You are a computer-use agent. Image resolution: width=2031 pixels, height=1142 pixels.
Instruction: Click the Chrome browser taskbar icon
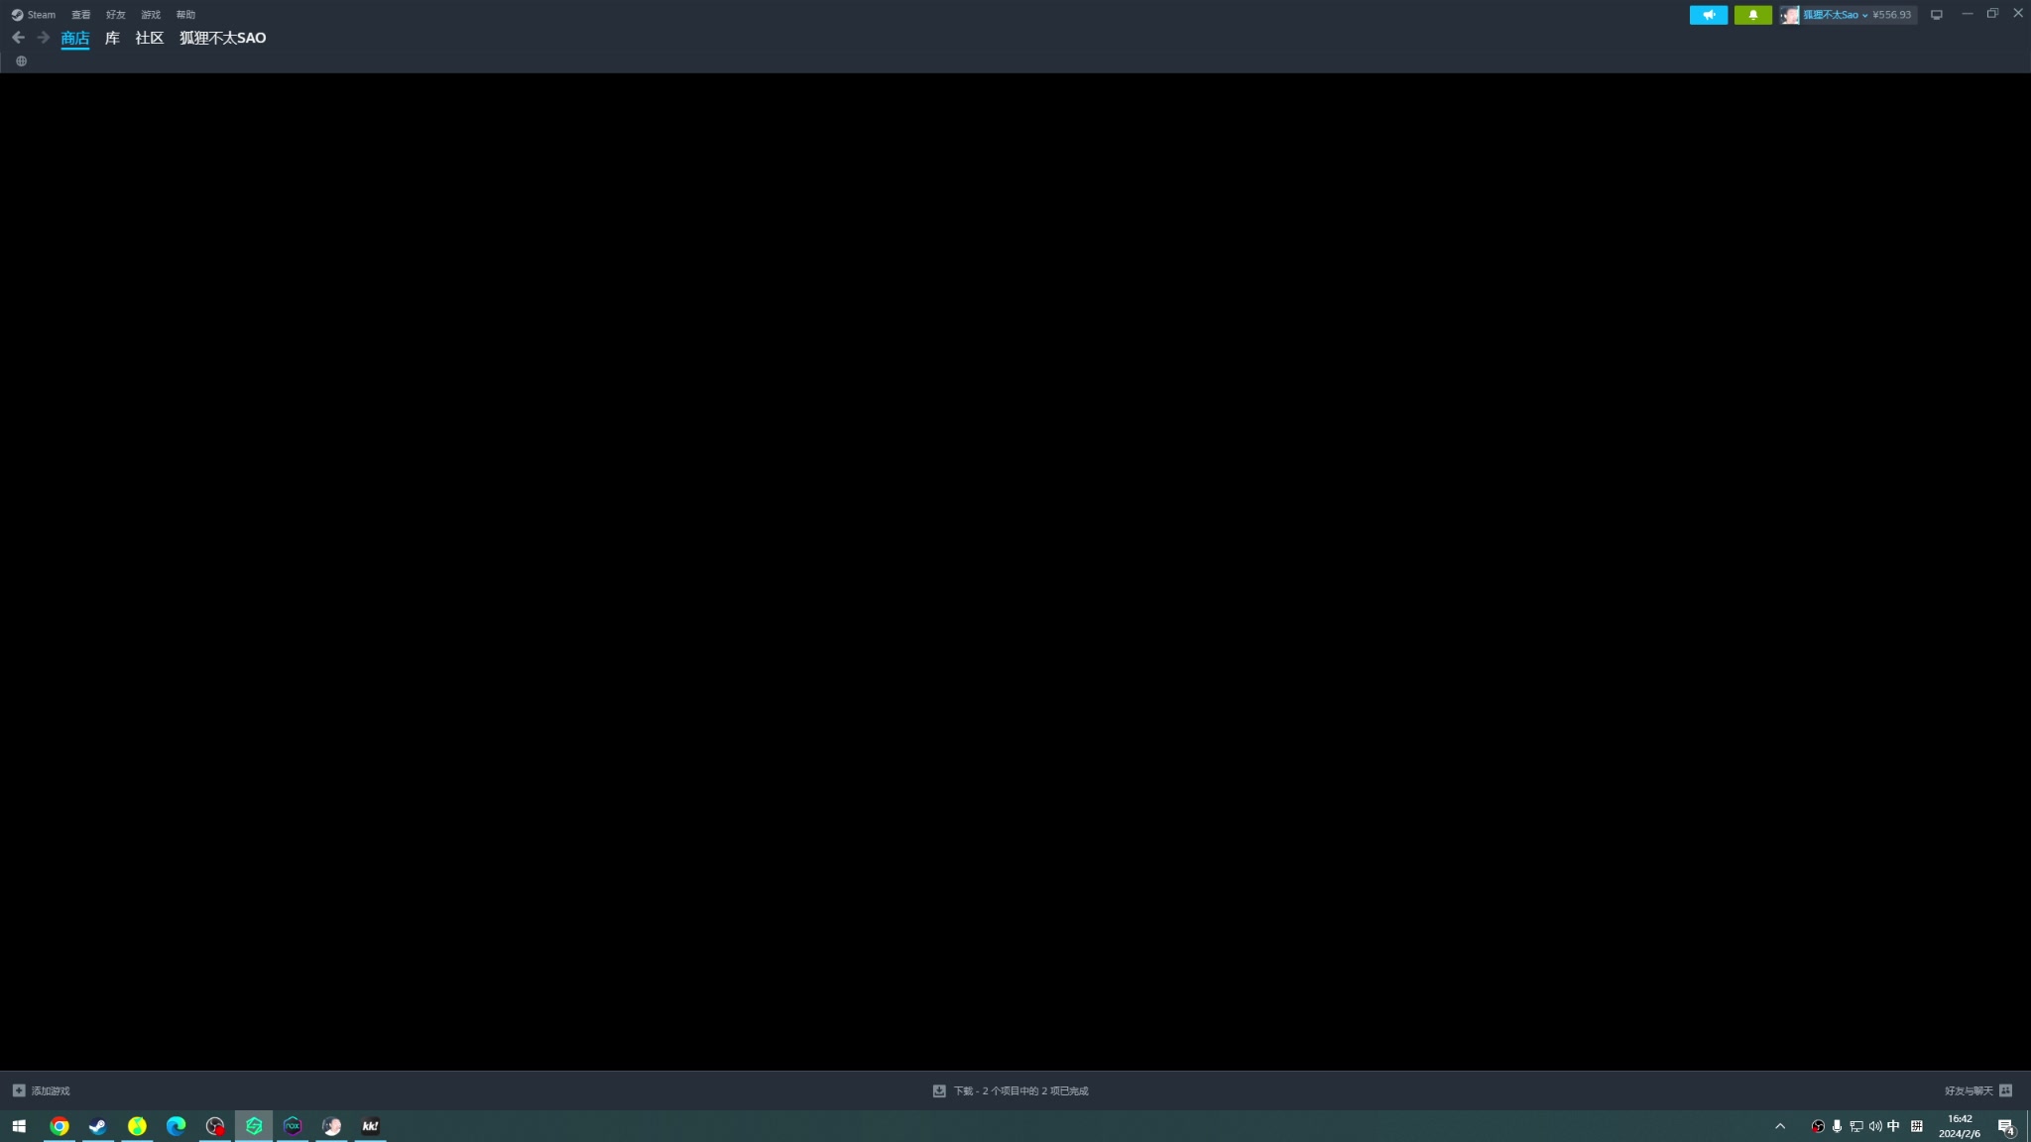click(59, 1125)
